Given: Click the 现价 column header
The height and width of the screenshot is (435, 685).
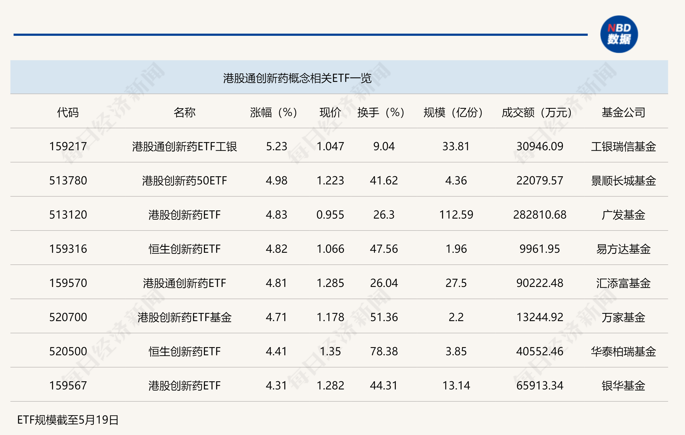Looking at the screenshot, I should 331,112.
